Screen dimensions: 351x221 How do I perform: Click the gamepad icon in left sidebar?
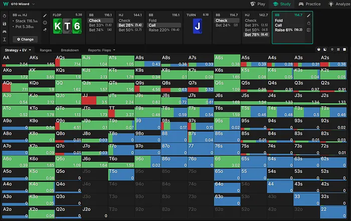pyautogui.click(x=5, y=31)
